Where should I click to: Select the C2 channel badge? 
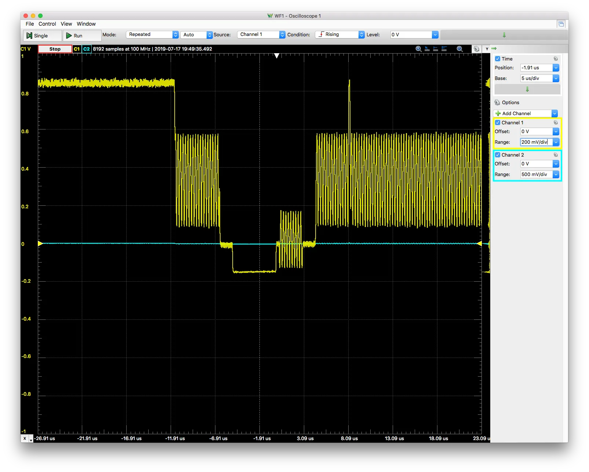point(87,49)
